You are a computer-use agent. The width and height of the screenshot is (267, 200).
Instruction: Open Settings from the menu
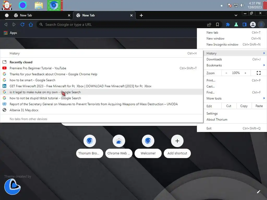[235, 114]
